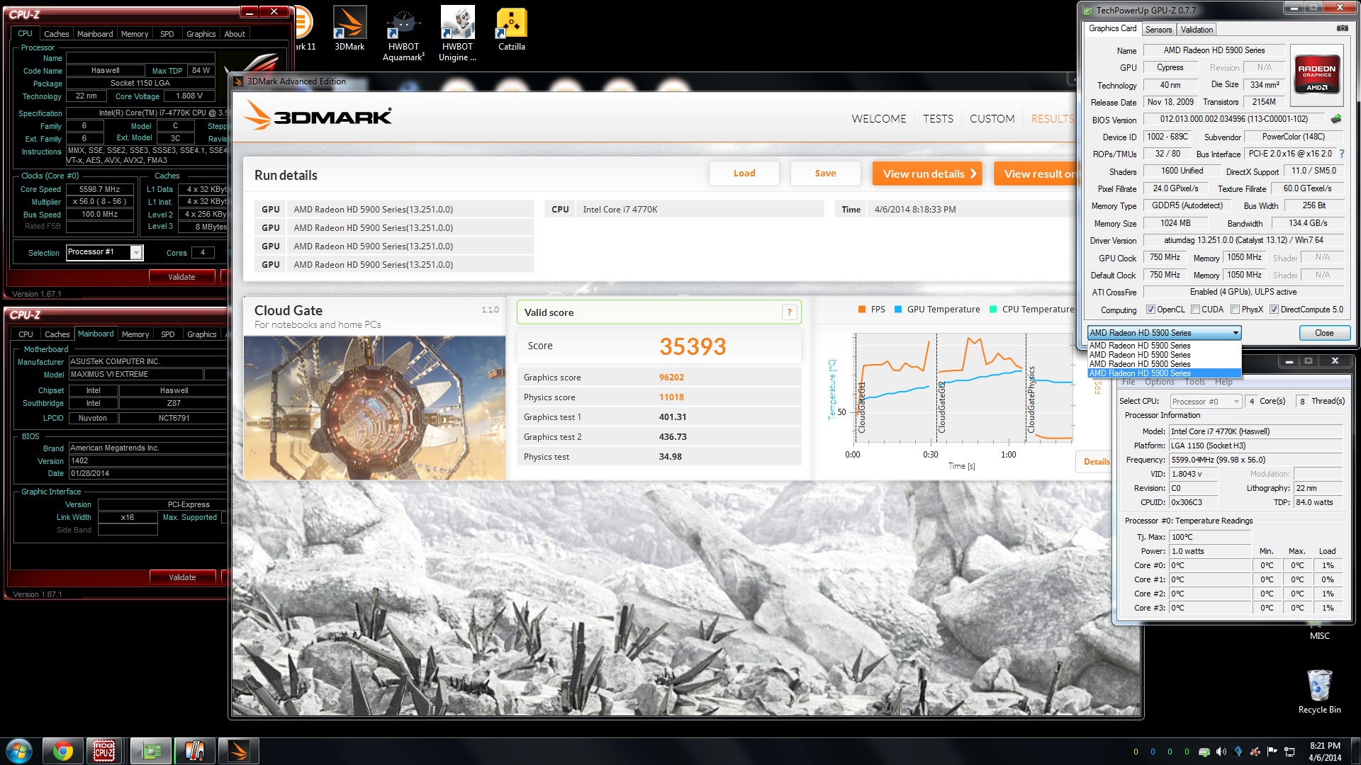The width and height of the screenshot is (1361, 765).
Task: Click the taskbar icon left of 3DMark
Action: 194,751
